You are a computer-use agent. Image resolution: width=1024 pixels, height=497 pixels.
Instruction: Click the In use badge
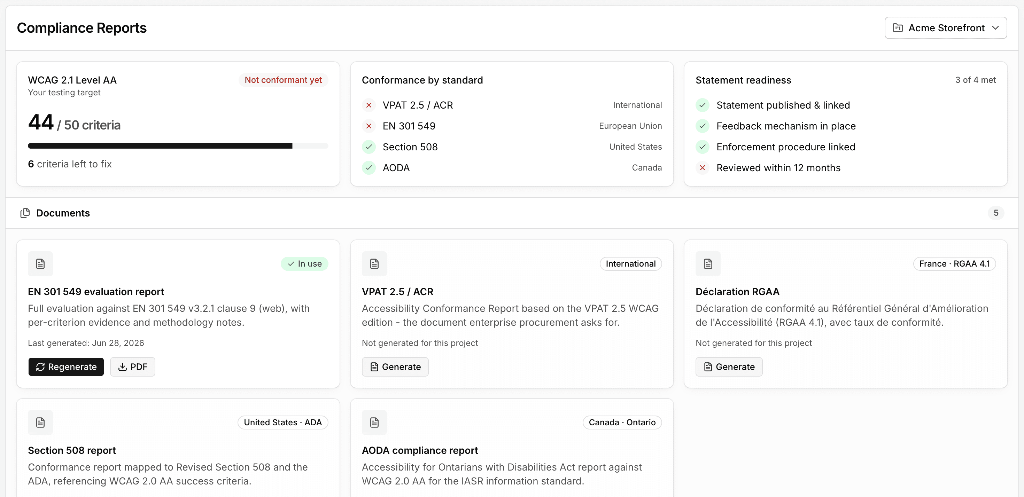pos(304,264)
